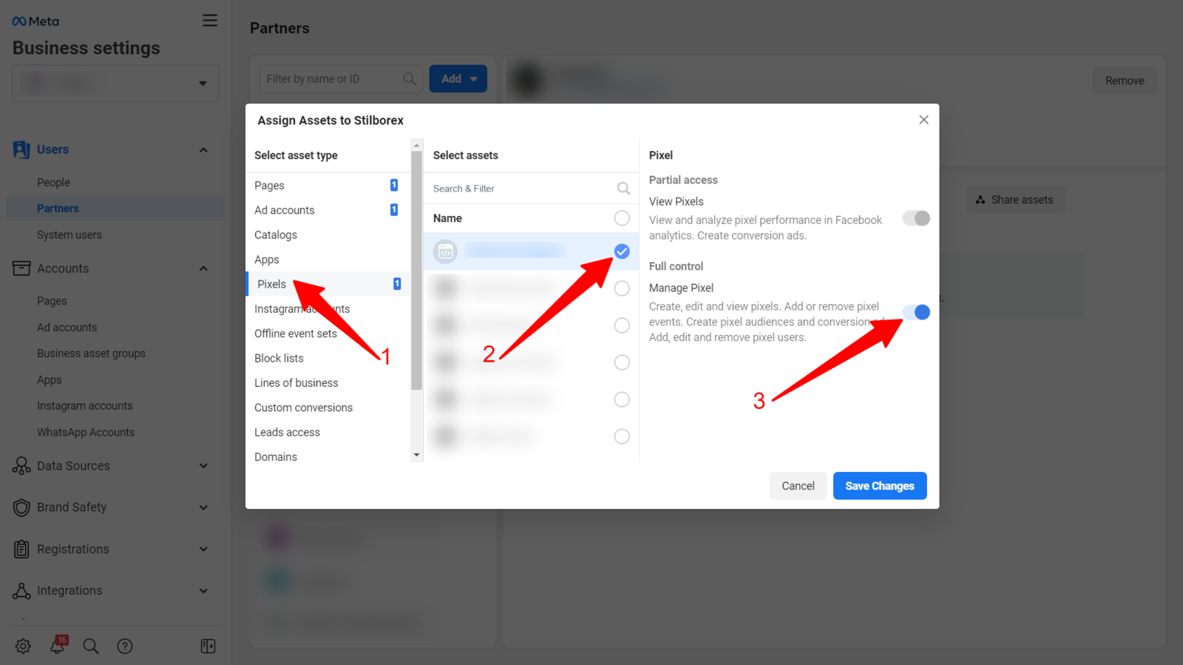Click the search icon in Search & Filter
Screen dimensions: 1183x665
[623, 189]
